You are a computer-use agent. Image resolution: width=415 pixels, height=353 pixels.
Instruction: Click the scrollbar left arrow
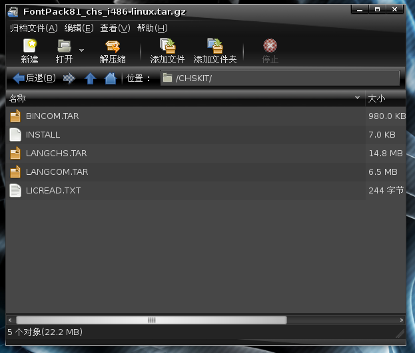coord(10,320)
